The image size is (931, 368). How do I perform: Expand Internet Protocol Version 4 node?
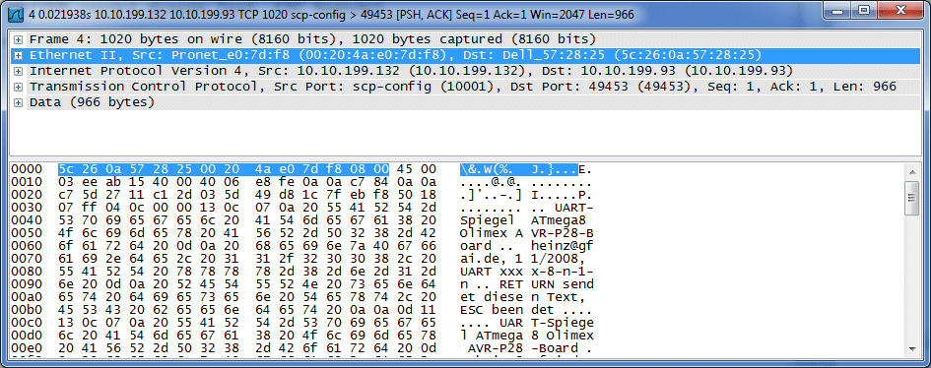coord(19,71)
